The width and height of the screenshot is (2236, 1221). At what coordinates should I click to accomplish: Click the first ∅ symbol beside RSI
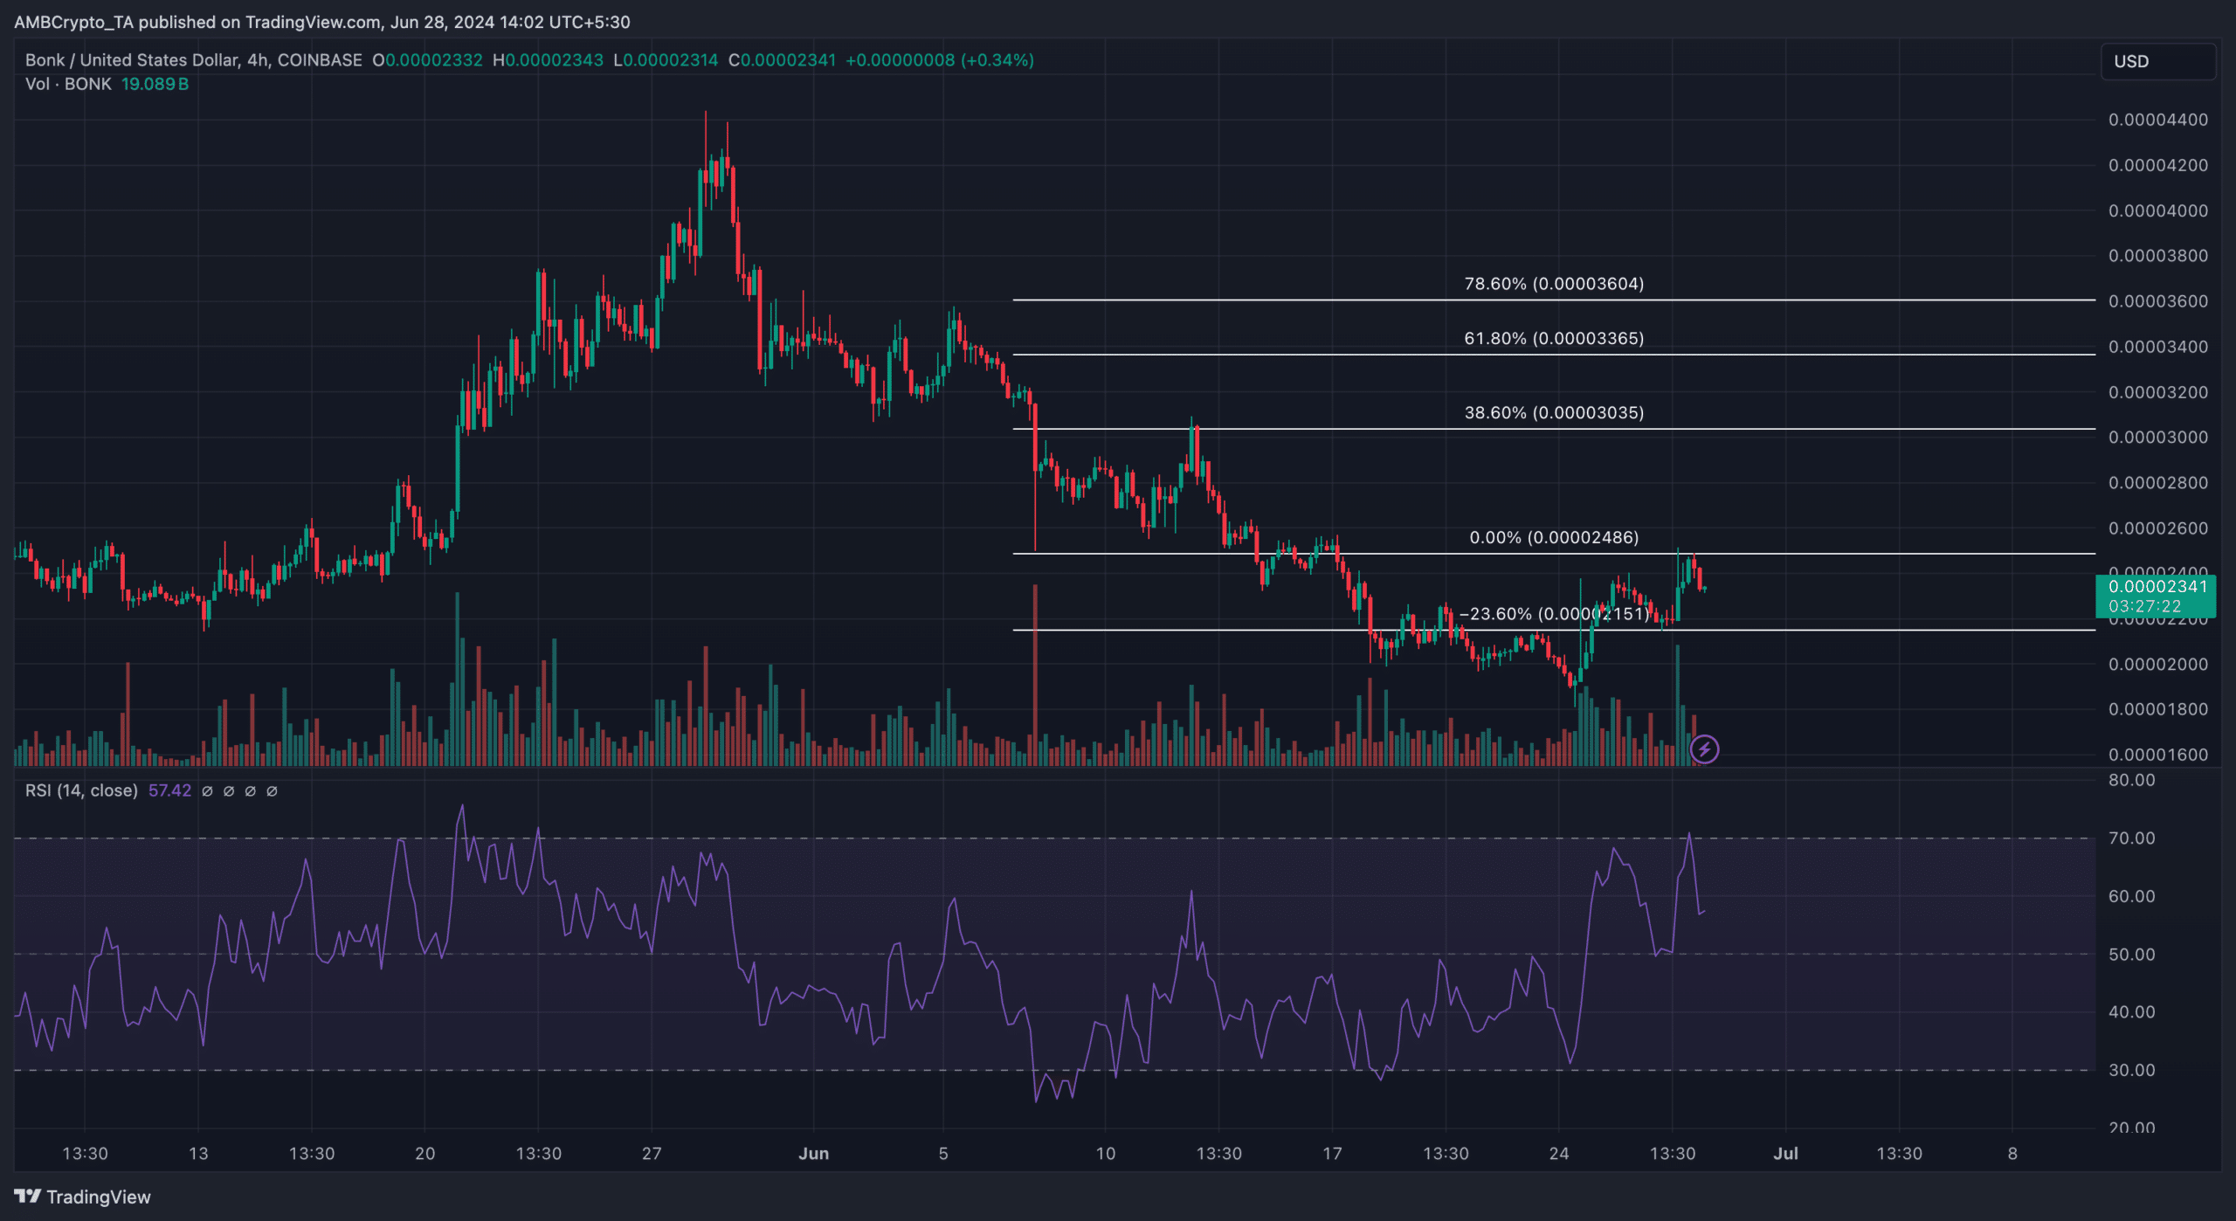[x=207, y=791]
